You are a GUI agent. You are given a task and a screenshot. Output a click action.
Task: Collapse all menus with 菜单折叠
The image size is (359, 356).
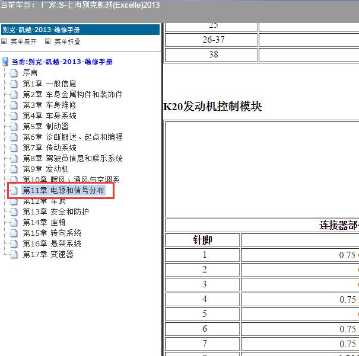(x=68, y=41)
